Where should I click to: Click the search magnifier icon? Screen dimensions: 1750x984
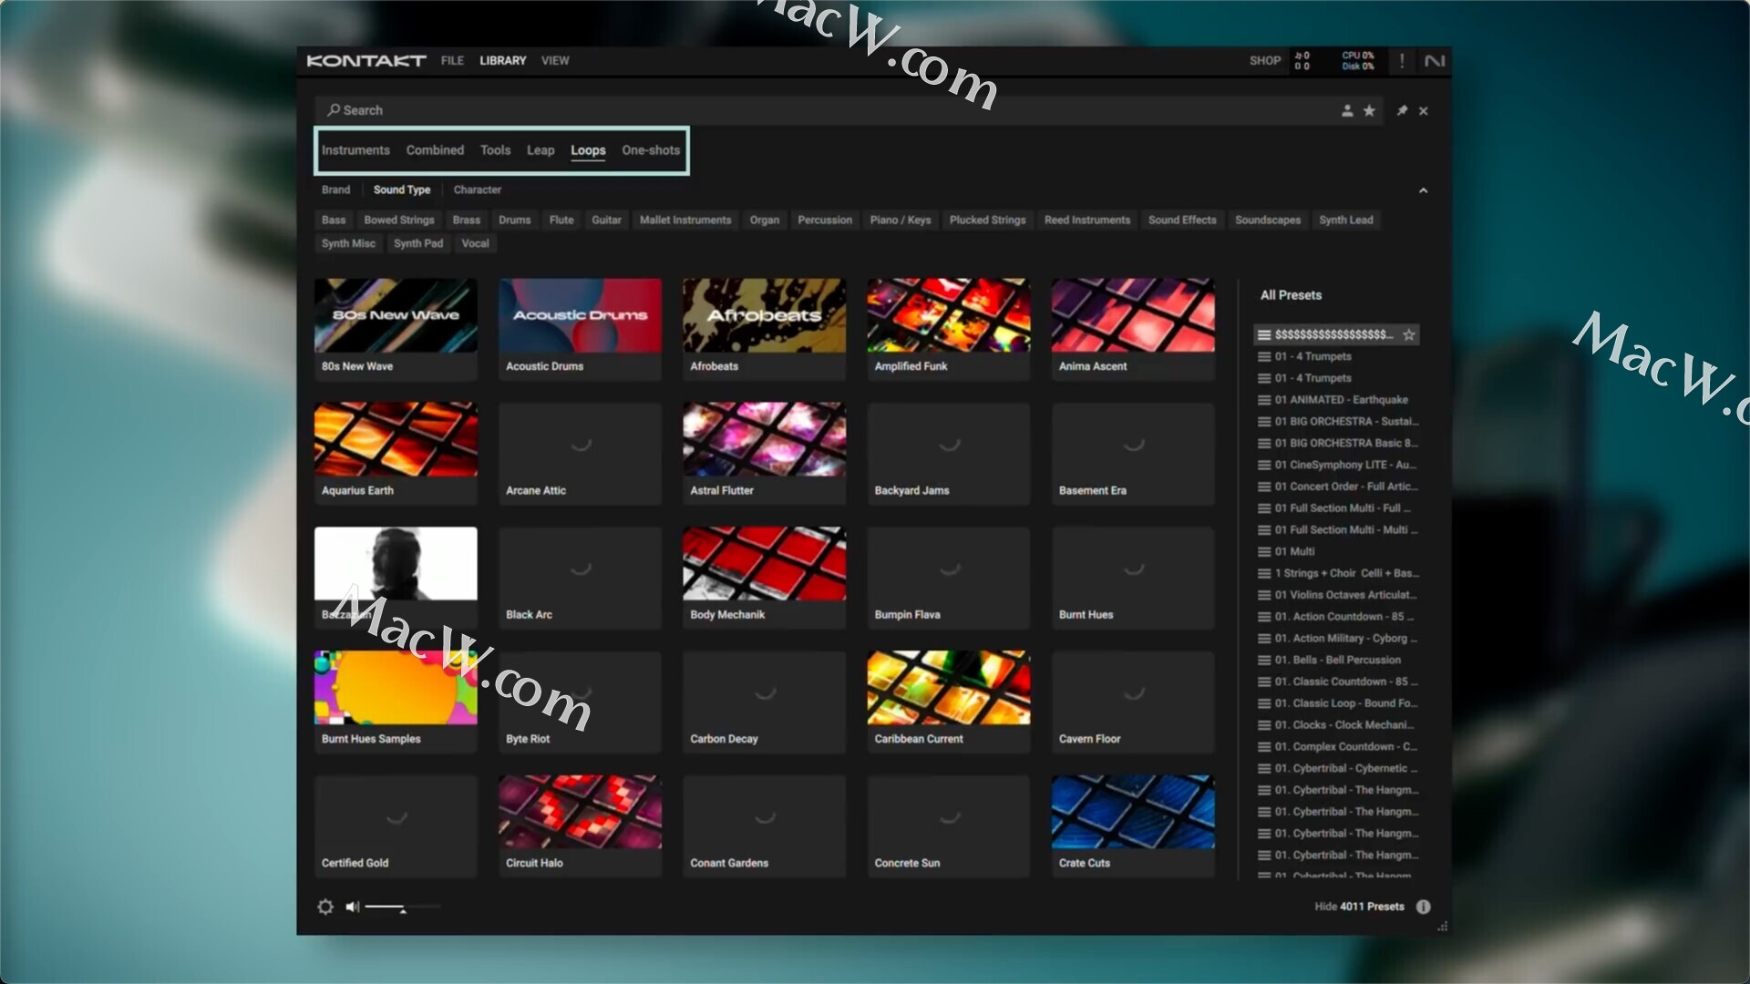[334, 109]
